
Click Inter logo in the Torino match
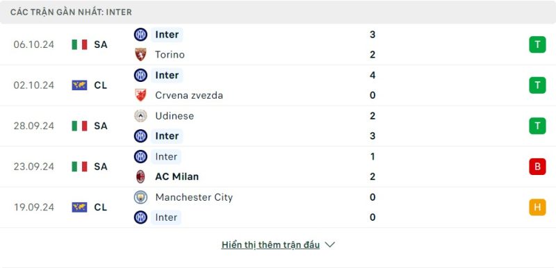[x=141, y=34]
